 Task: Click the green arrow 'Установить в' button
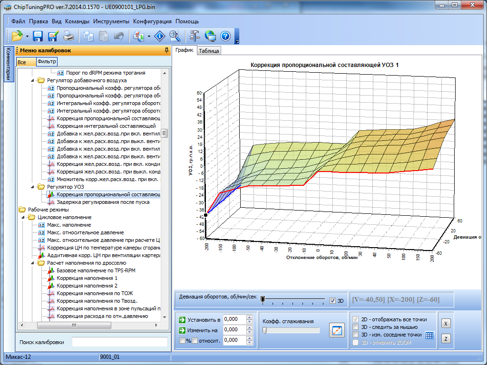point(182,319)
